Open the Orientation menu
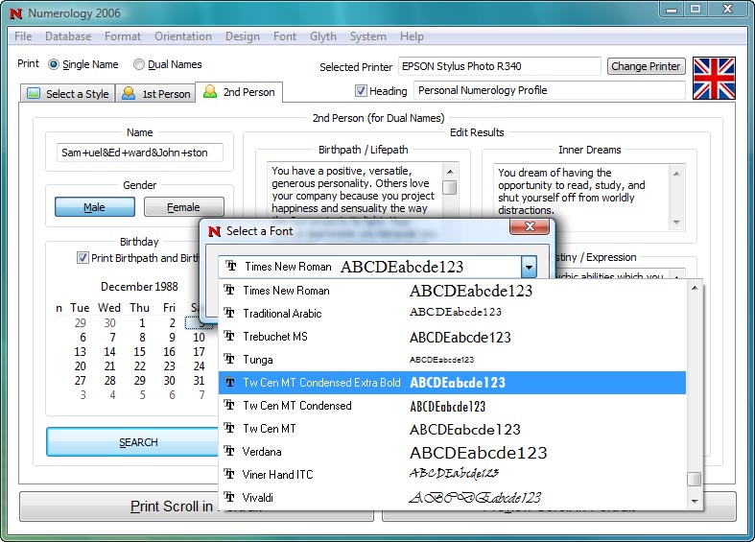This screenshot has height=542, width=755. (x=183, y=36)
